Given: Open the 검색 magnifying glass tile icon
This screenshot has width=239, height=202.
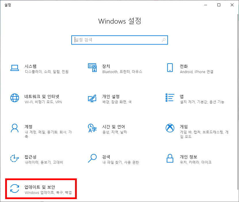Looking at the screenshot, I should (x=92, y=158).
